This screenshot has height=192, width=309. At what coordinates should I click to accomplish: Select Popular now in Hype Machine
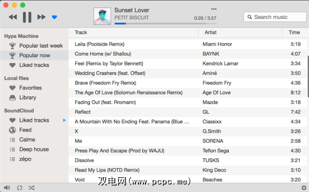pyautogui.click(x=34, y=55)
